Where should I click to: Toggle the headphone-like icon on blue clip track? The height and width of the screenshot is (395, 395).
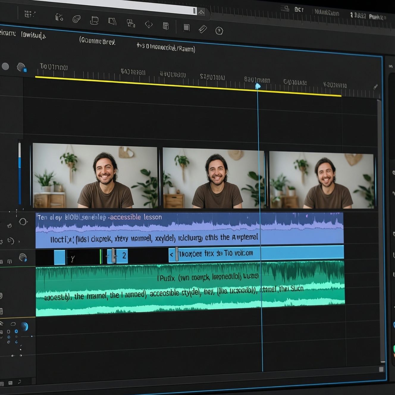pyautogui.click(x=23, y=258)
